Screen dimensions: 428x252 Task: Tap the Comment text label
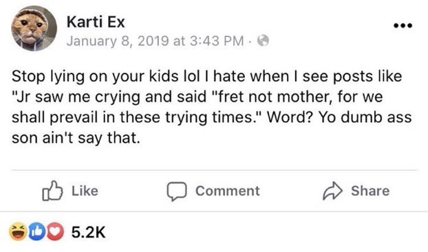[228, 191]
